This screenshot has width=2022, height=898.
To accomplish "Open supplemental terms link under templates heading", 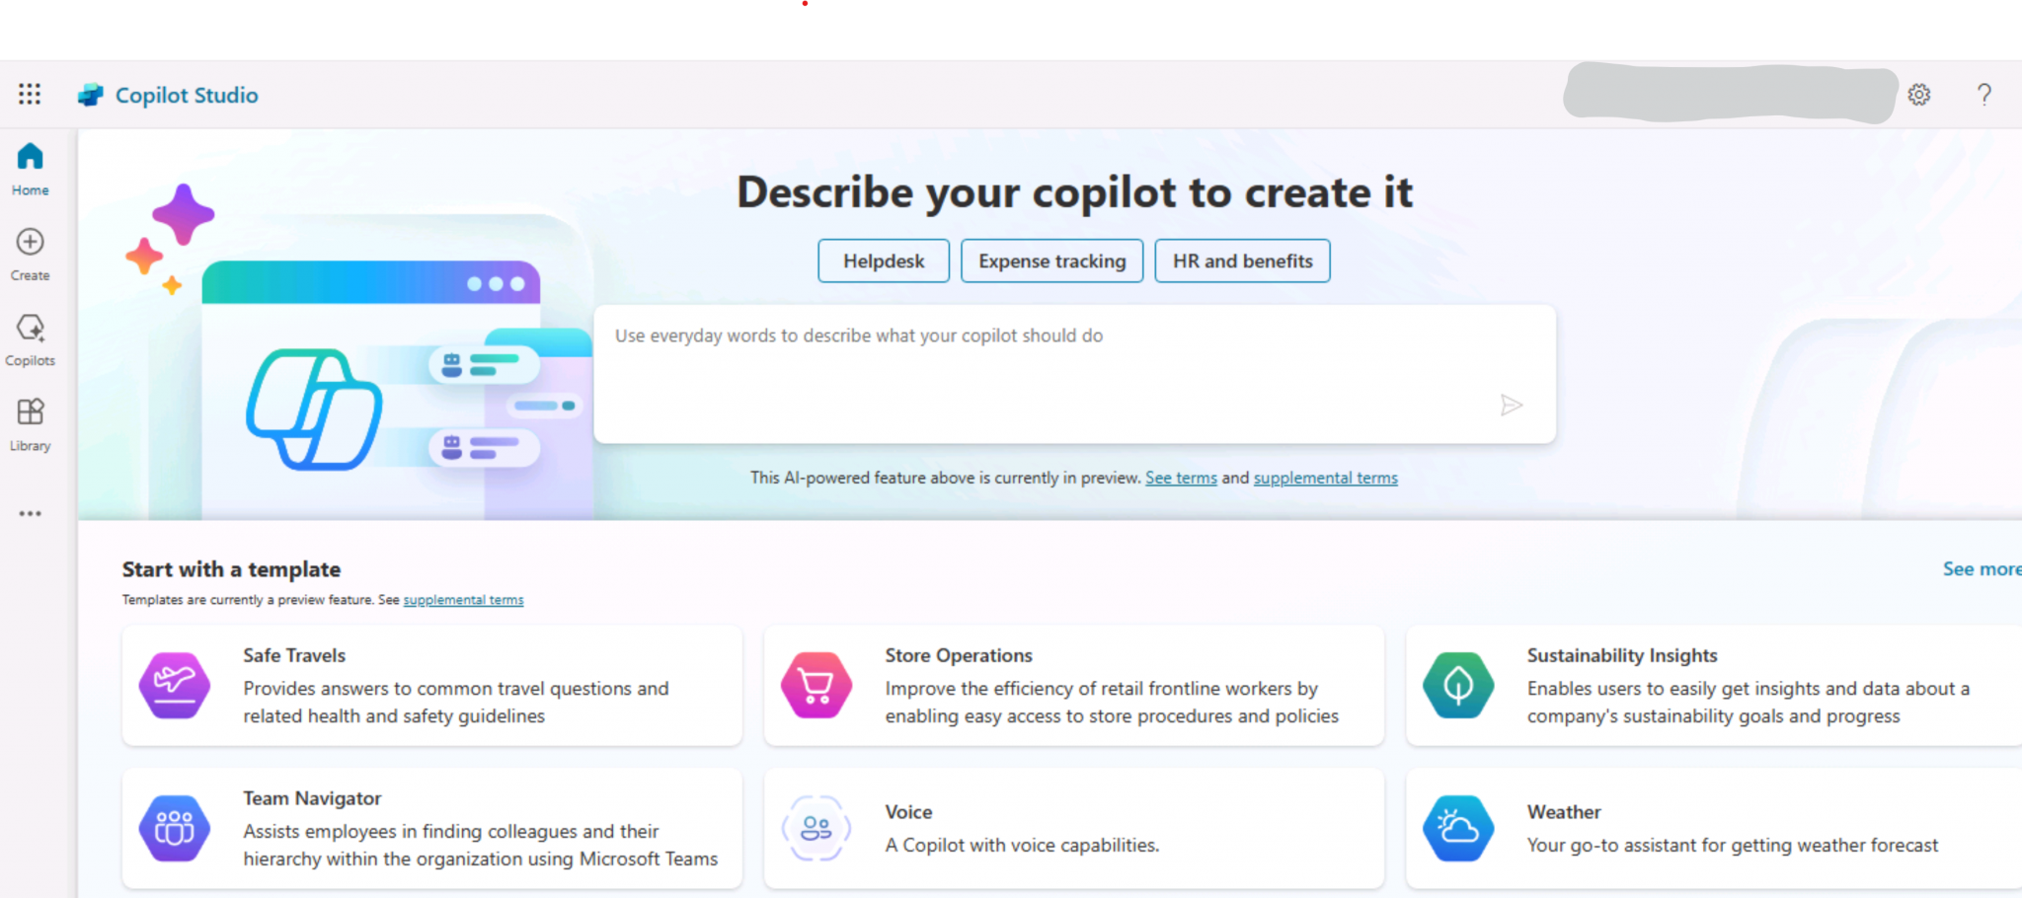I will point(463,600).
